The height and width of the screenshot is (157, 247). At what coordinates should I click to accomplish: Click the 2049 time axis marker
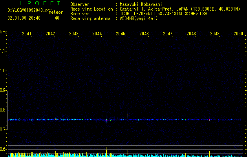(x=215, y=34)
